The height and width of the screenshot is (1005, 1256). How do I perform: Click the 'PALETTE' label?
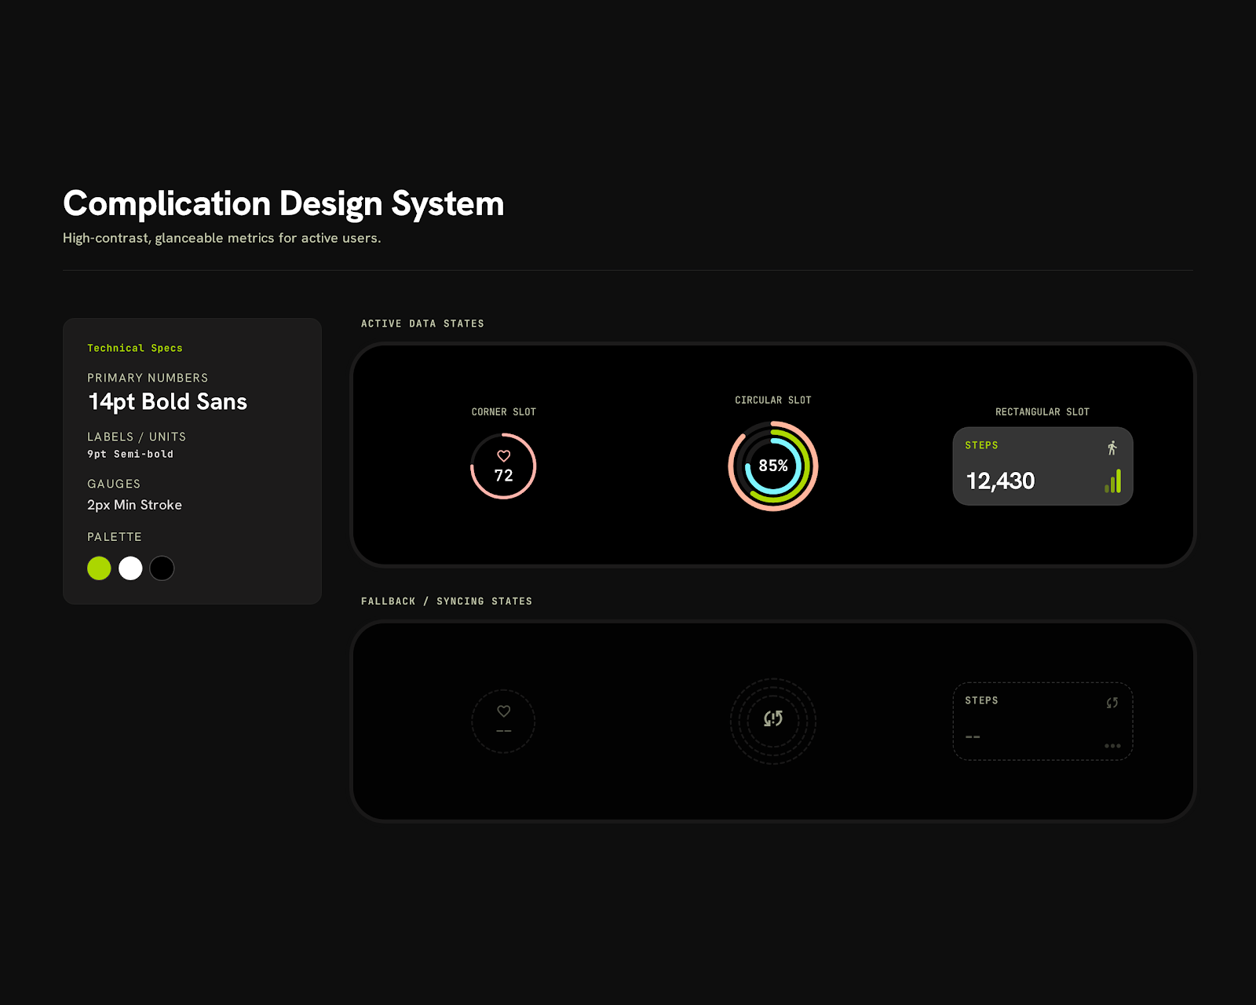[115, 537]
